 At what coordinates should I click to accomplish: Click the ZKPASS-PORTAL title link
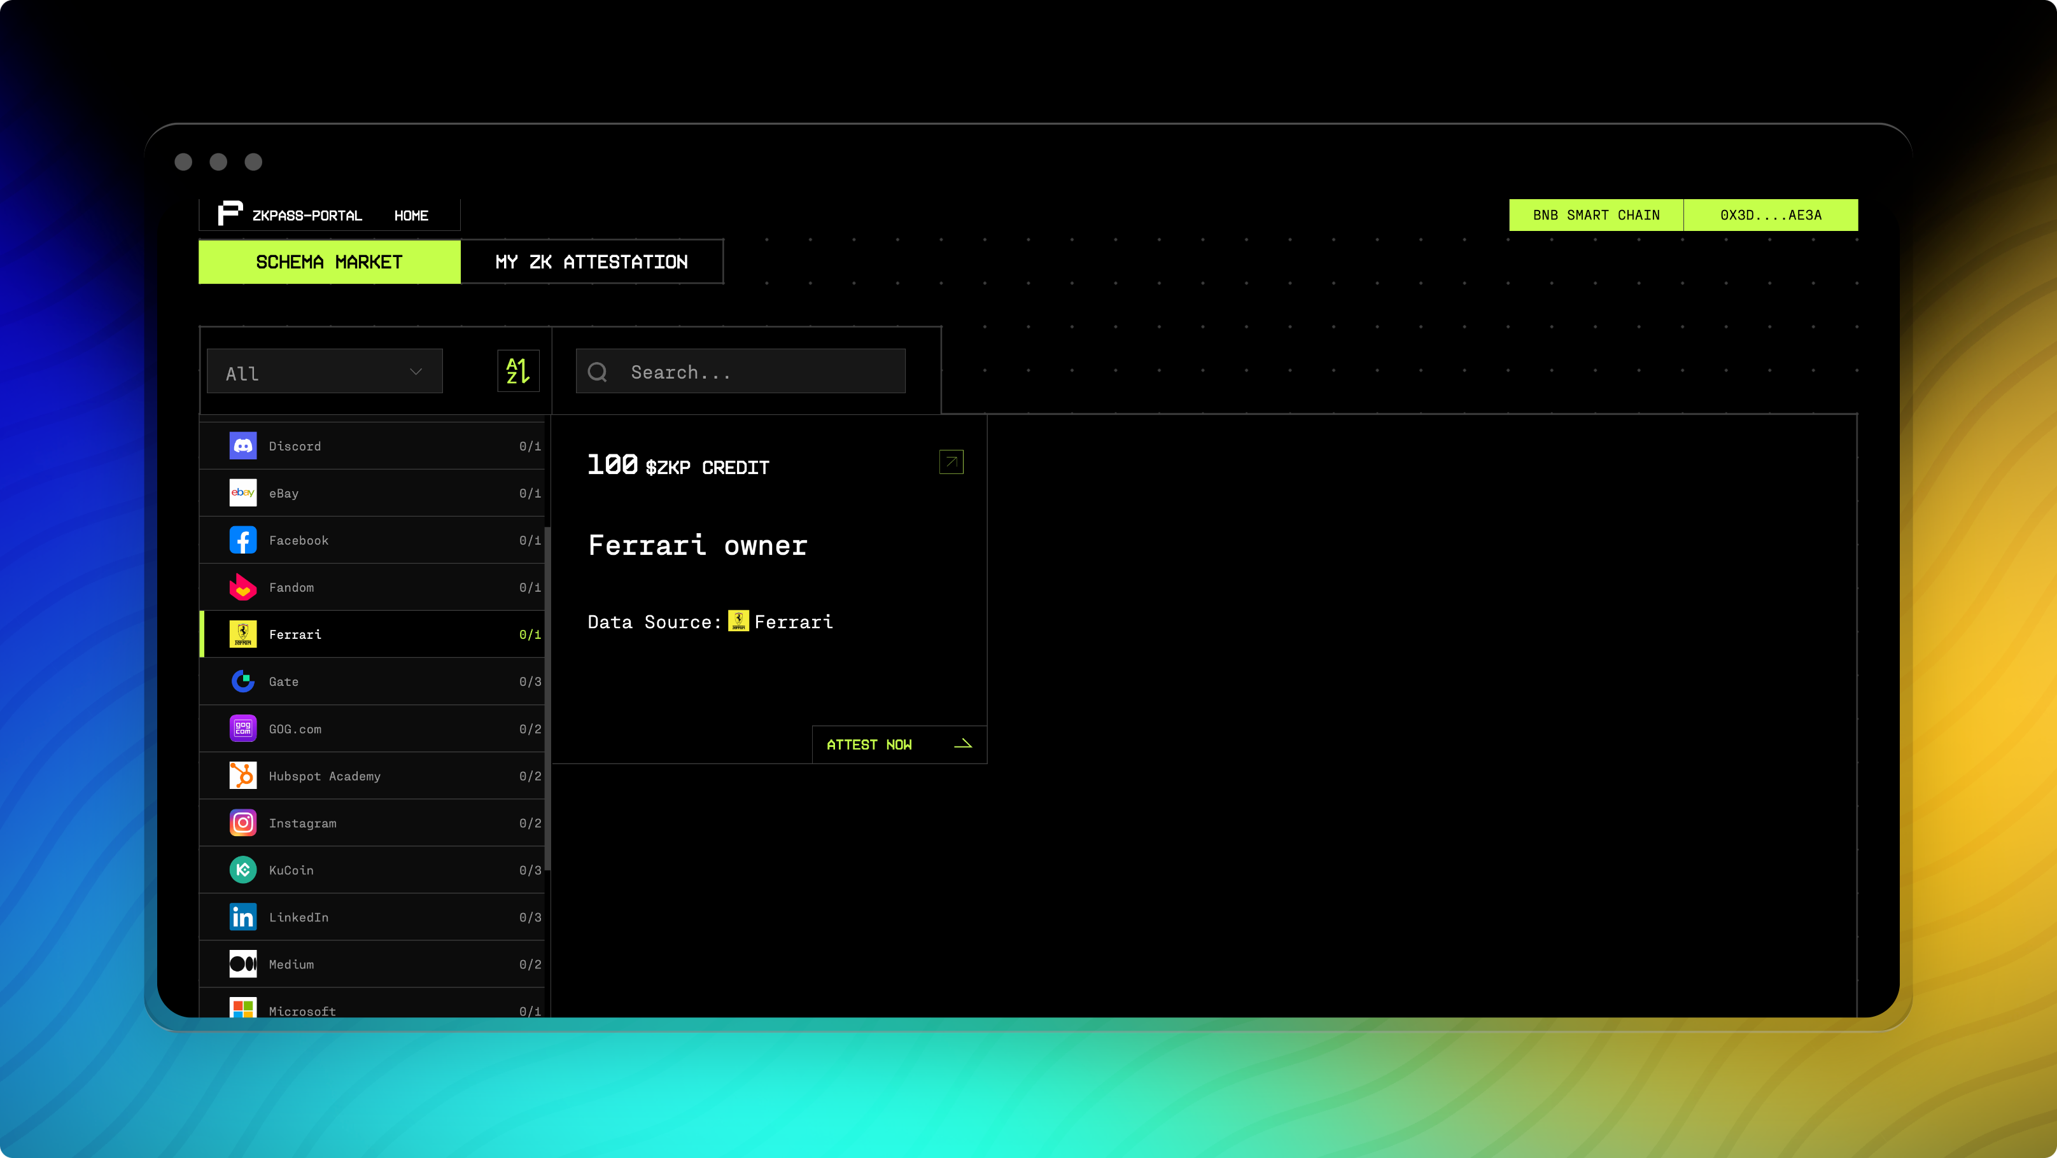tap(307, 216)
